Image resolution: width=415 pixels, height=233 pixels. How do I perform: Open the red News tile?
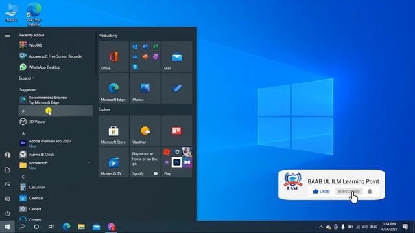(x=177, y=131)
